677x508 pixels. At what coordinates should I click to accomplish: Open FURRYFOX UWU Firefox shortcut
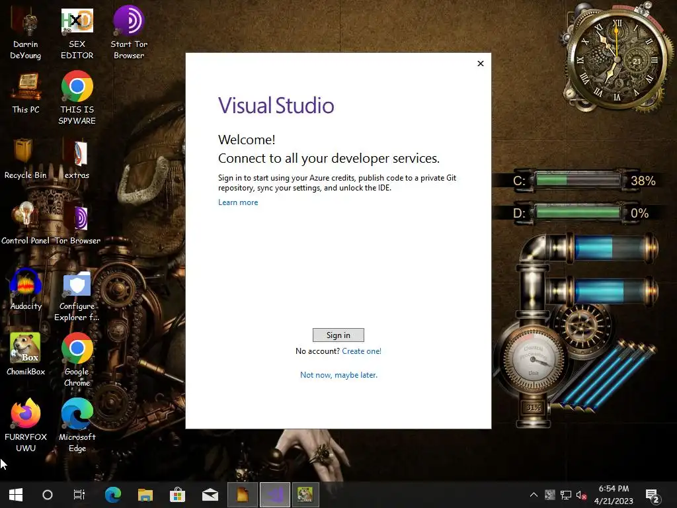pyautogui.click(x=26, y=425)
